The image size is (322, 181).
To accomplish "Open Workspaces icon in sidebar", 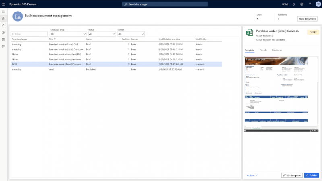I will pyautogui.click(x=3, y=39).
